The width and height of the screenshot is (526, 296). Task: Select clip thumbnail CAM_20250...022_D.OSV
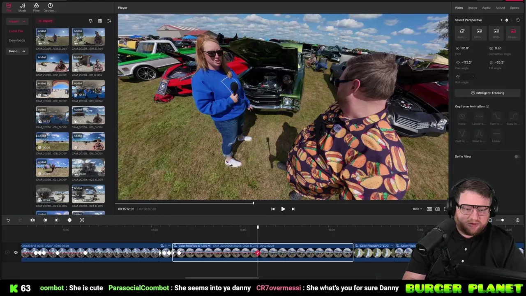(88, 168)
